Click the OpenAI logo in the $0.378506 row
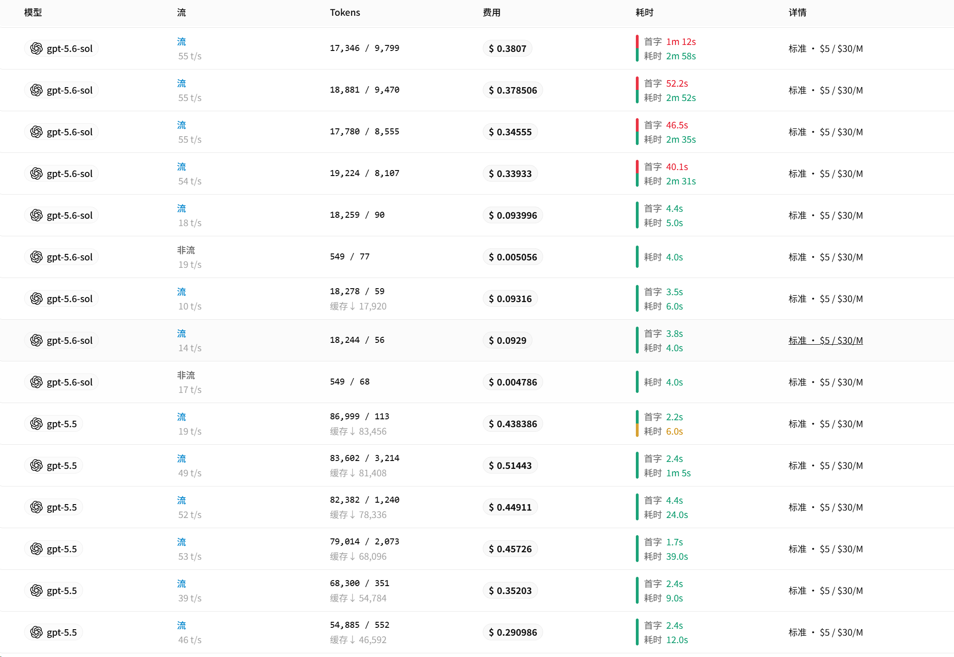The image size is (954, 657). point(36,90)
